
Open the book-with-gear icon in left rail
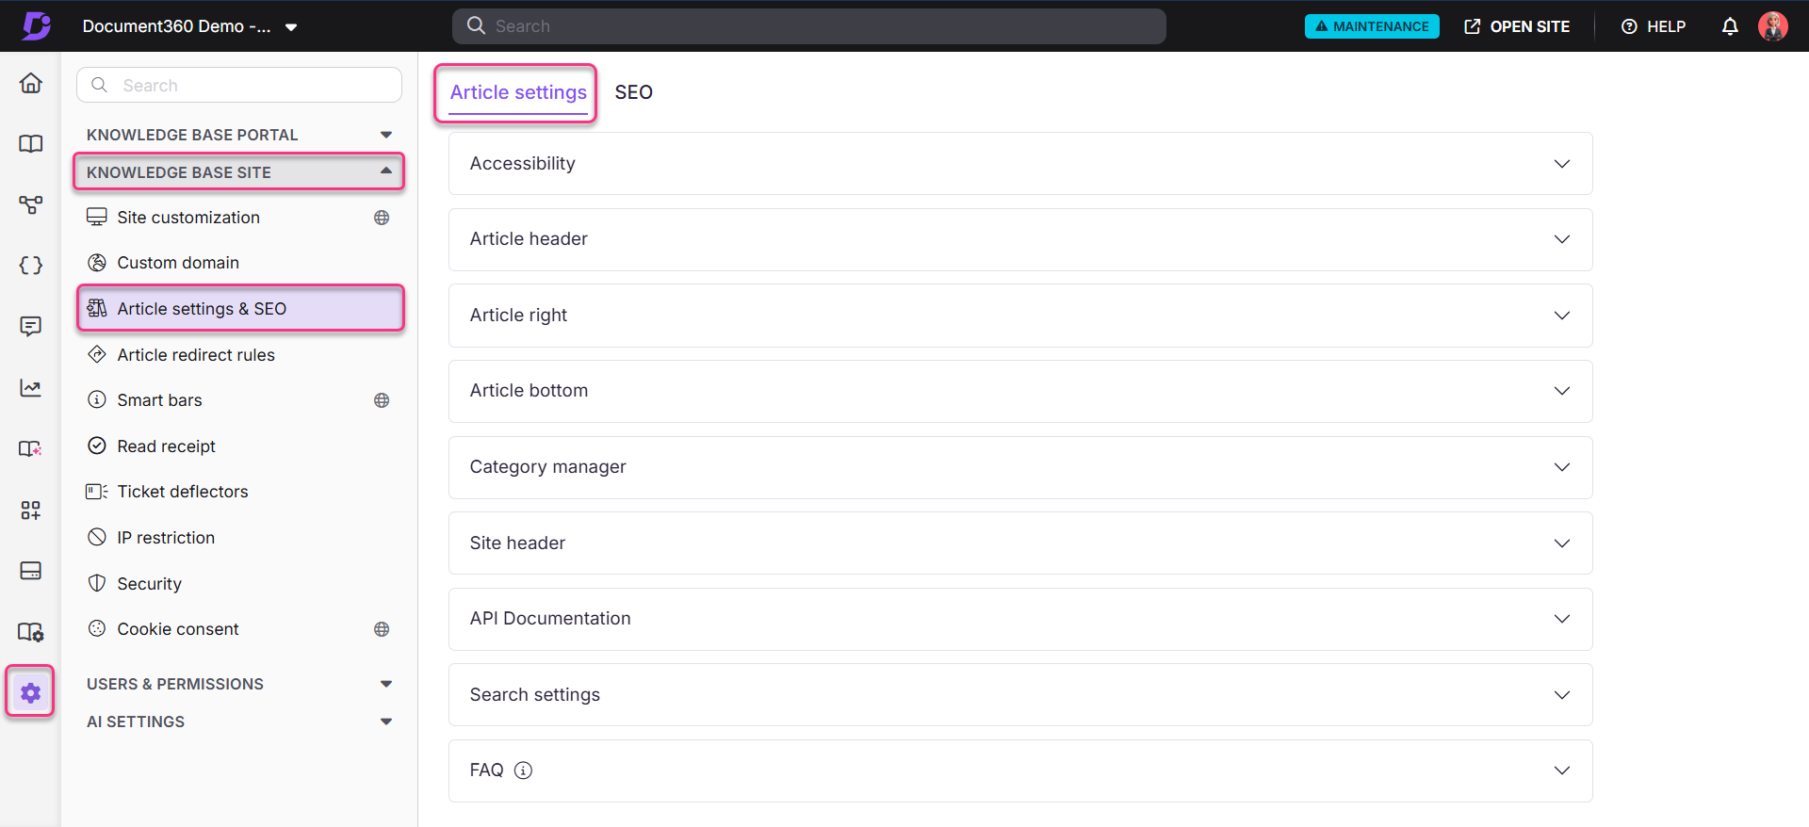30,632
